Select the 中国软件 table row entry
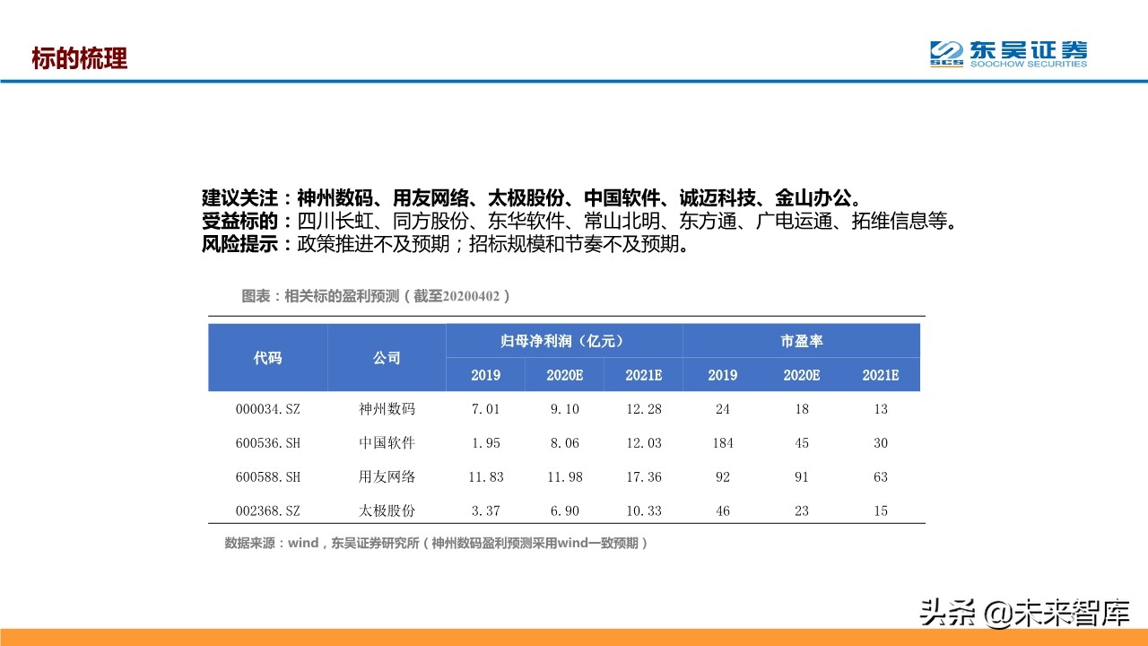The width and height of the screenshot is (1148, 646). [386, 442]
